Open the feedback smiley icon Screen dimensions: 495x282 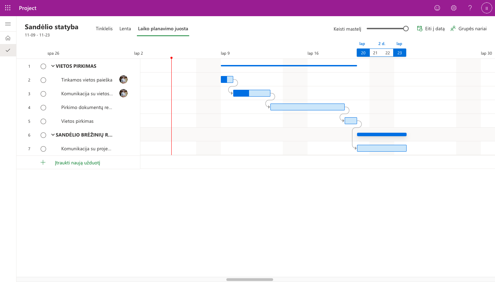coord(437,8)
